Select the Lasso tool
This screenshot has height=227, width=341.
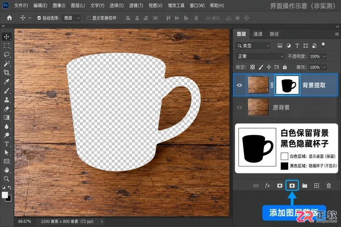(x=6, y=54)
